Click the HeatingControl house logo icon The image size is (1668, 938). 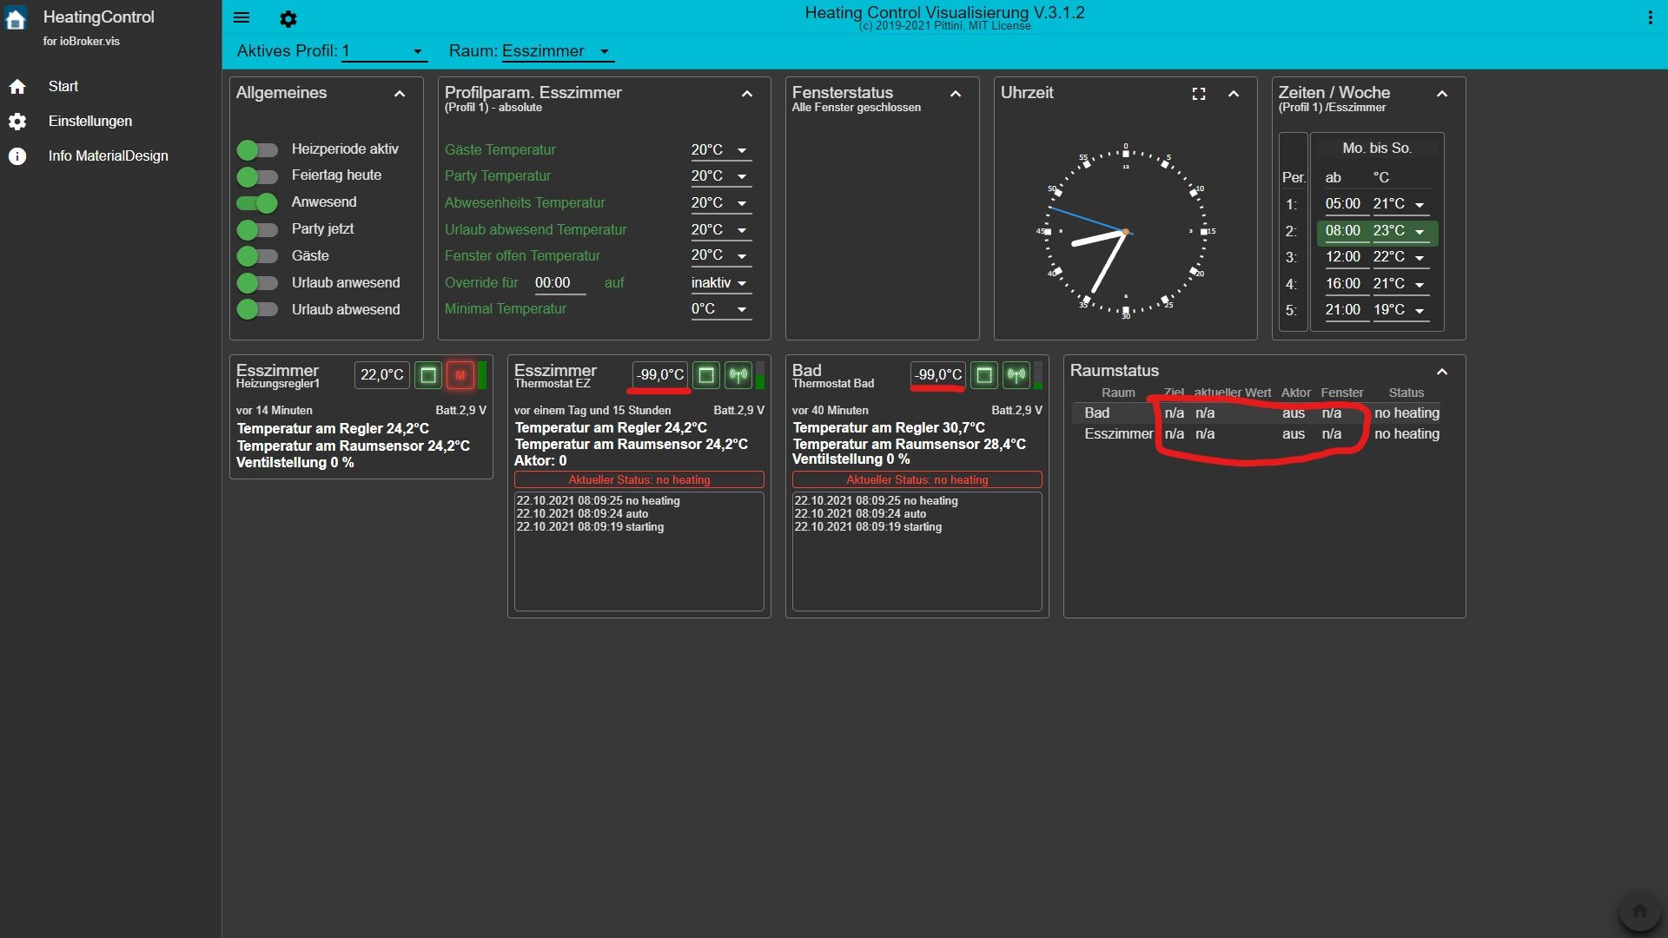coord(16,20)
